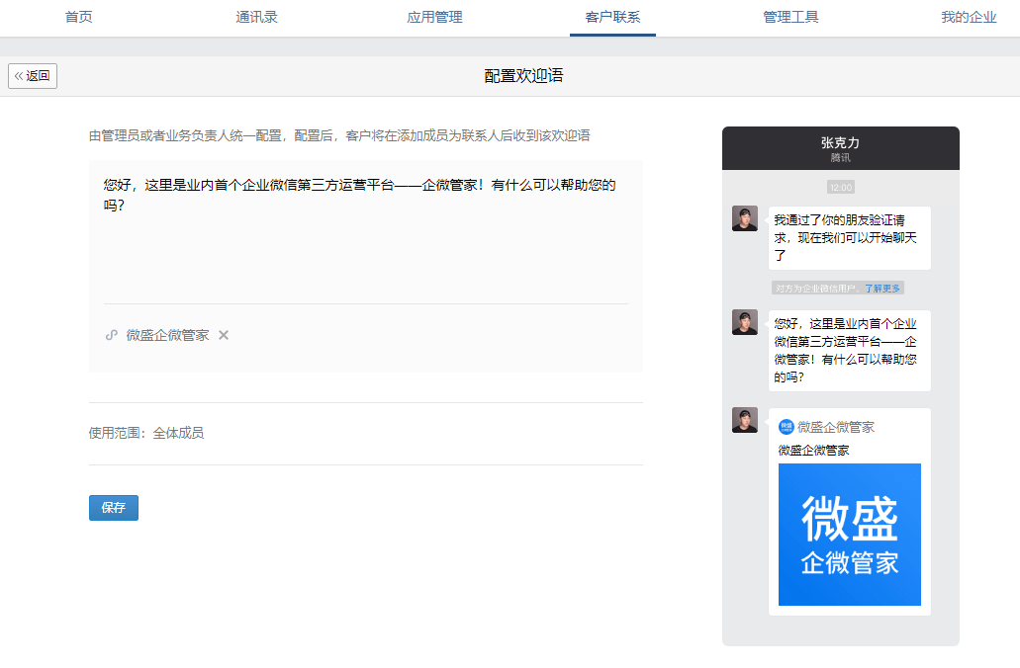Viewport: 1020px width, 668px height.
Task: Open the 首页 tab
Action: (79, 17)
